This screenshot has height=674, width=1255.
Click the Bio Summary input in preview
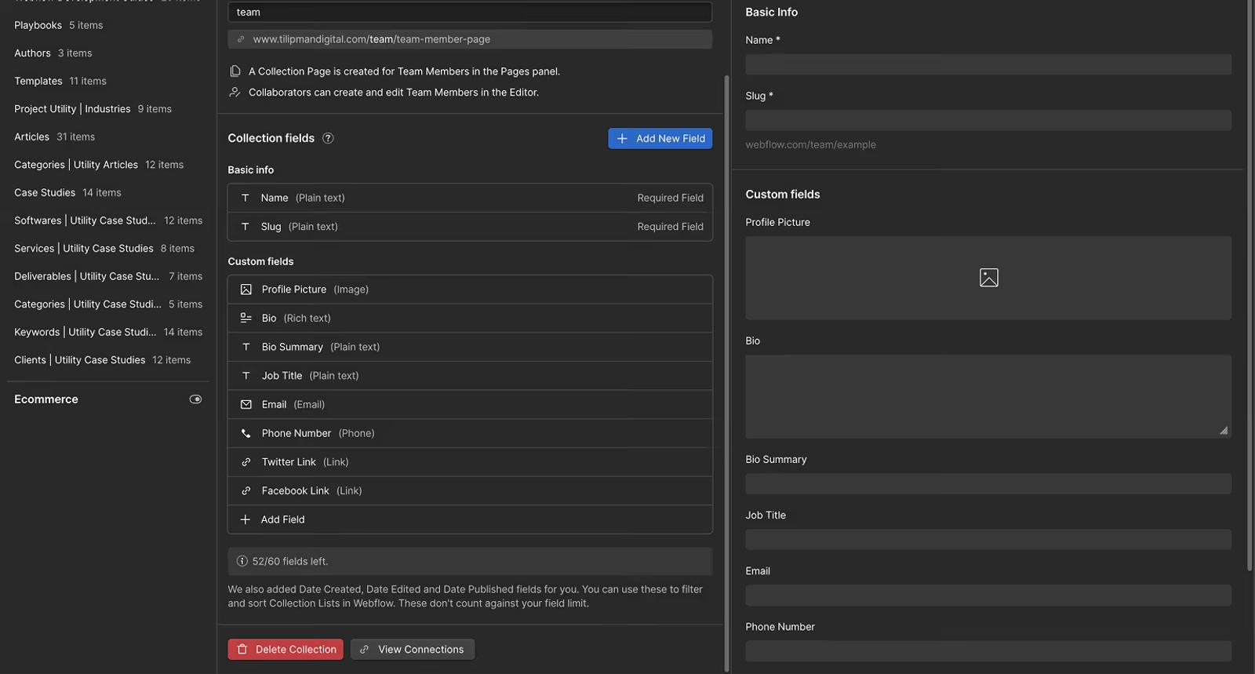click(988, 483)
